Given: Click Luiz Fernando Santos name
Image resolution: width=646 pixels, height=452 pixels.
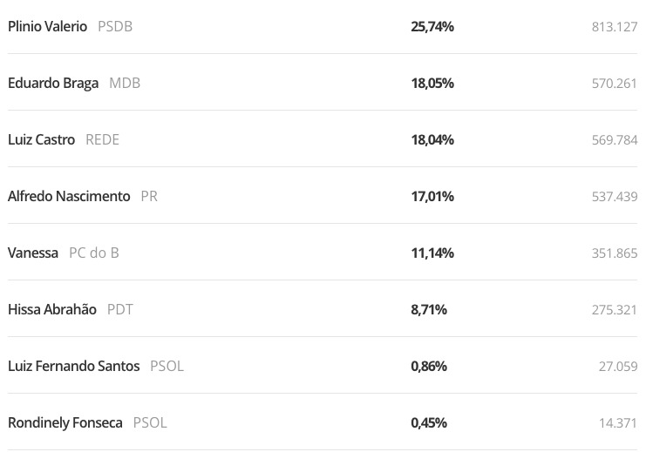Looking at the screenshot, I should (x=73, y=367).
